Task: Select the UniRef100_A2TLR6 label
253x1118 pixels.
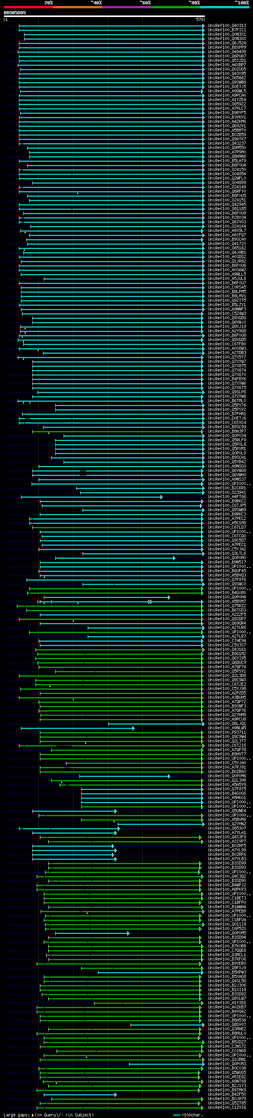Action: coord(227,627)
